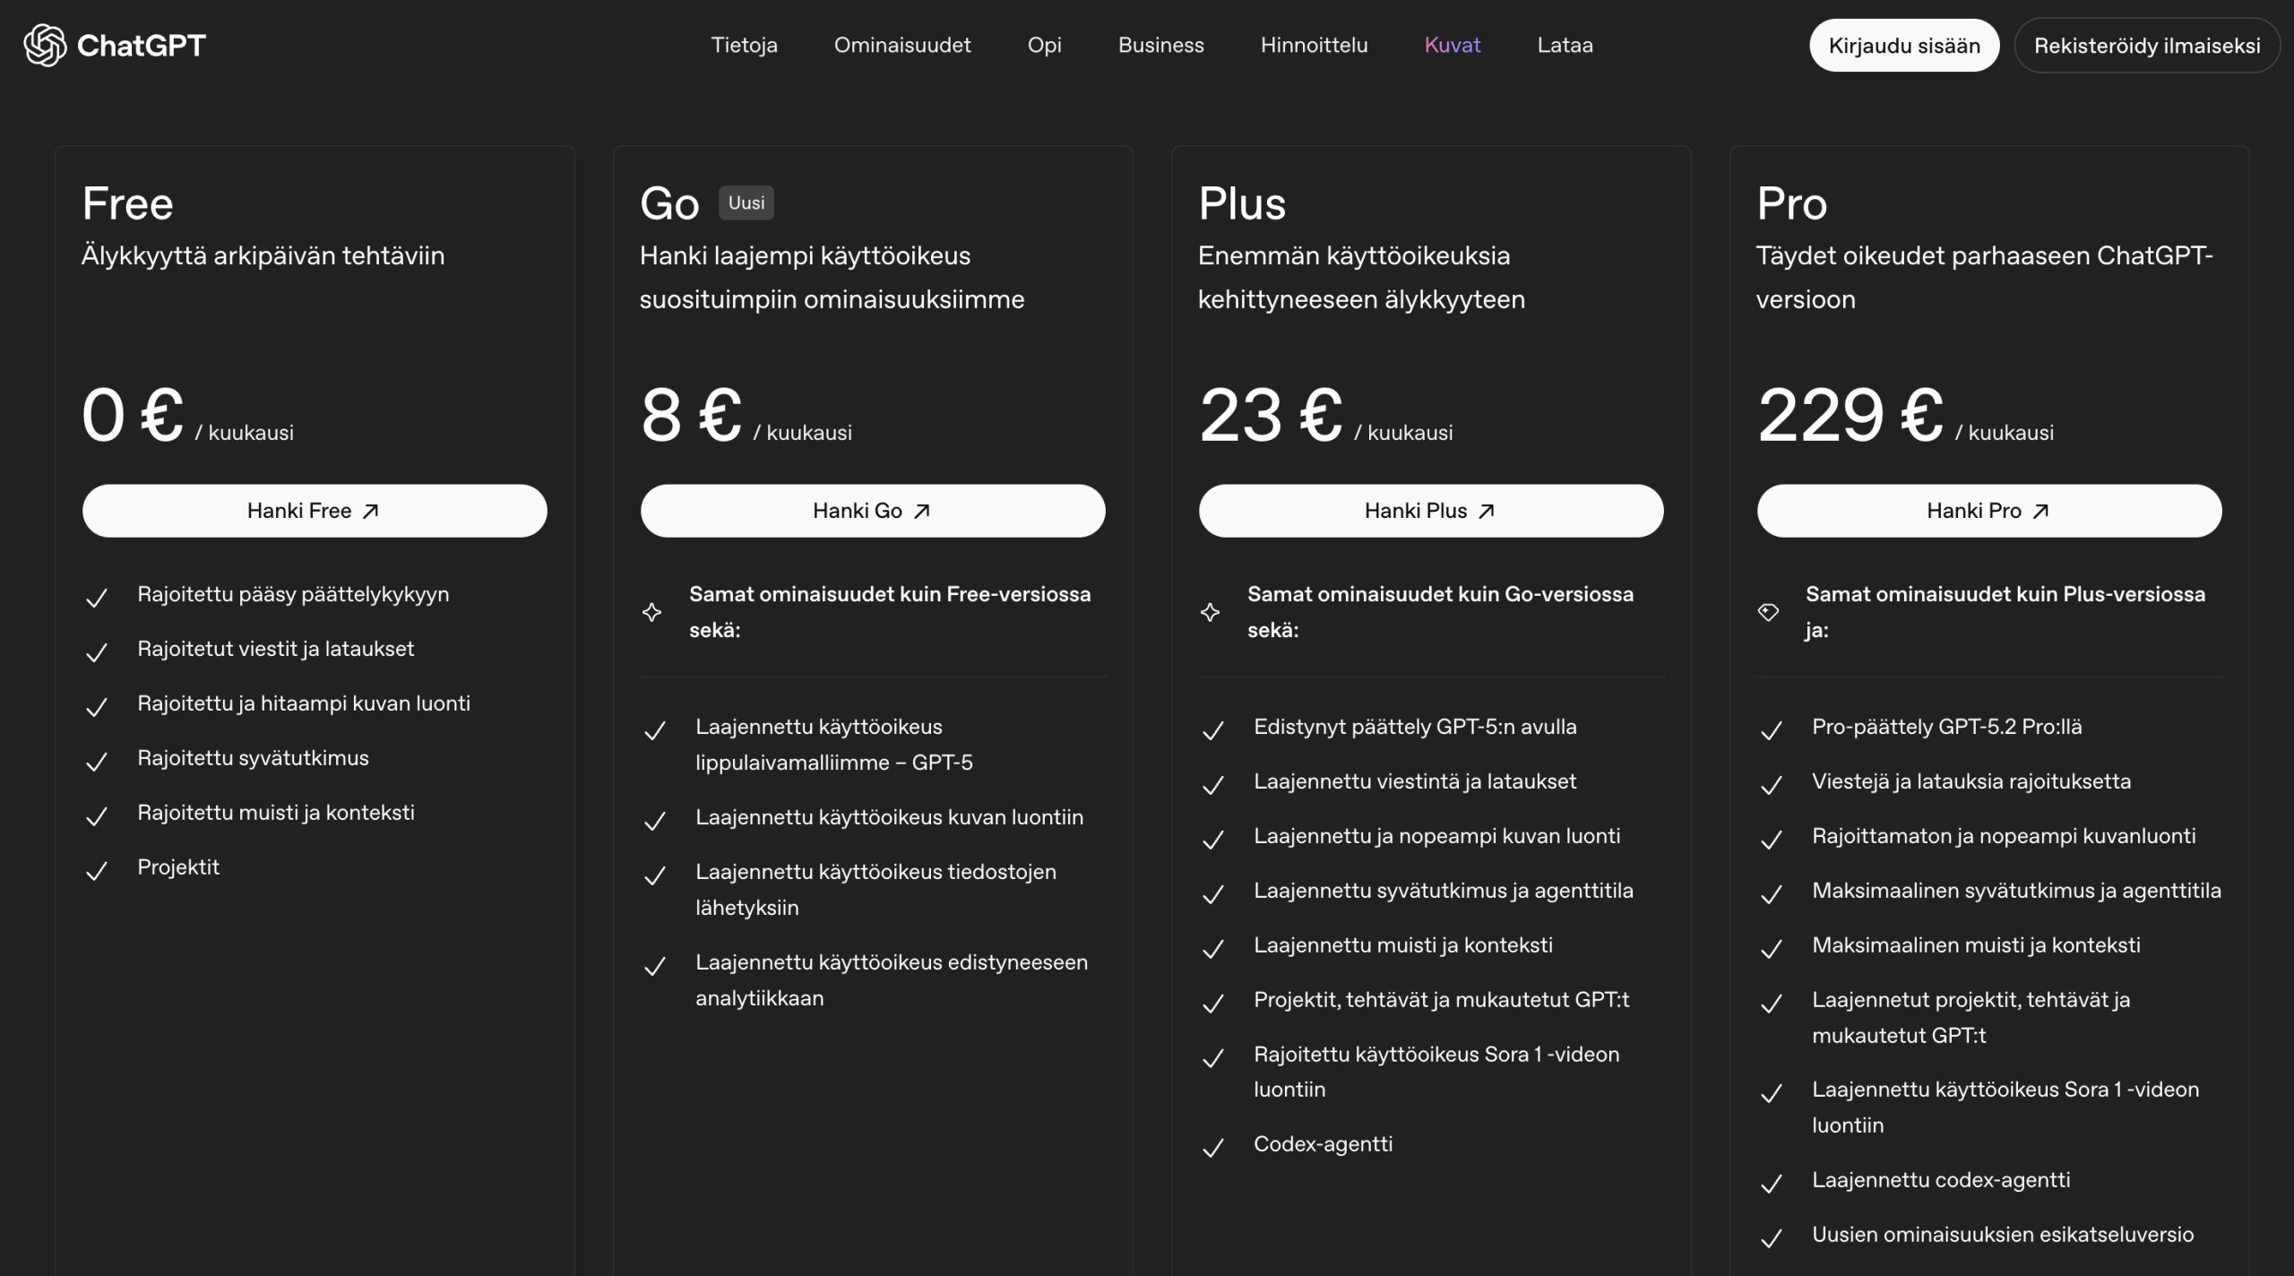Click the diamond icon in Pro plan

tap(1768, 612)
